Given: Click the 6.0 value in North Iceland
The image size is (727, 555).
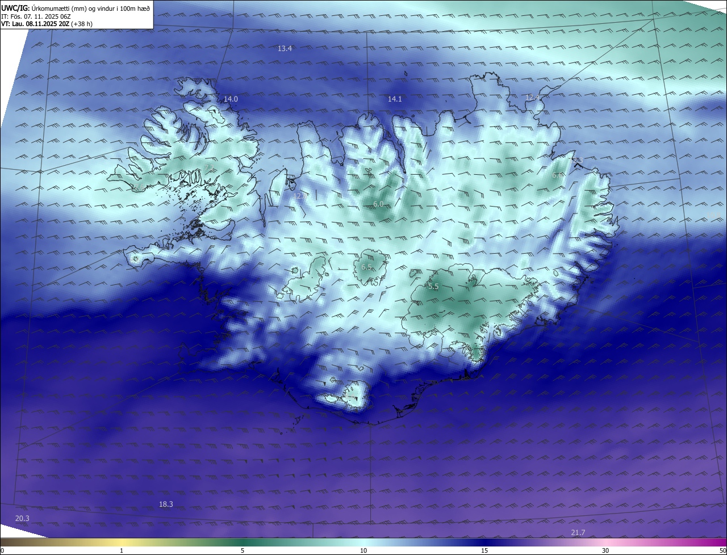Looking at the screenshot, I should 378,204.
